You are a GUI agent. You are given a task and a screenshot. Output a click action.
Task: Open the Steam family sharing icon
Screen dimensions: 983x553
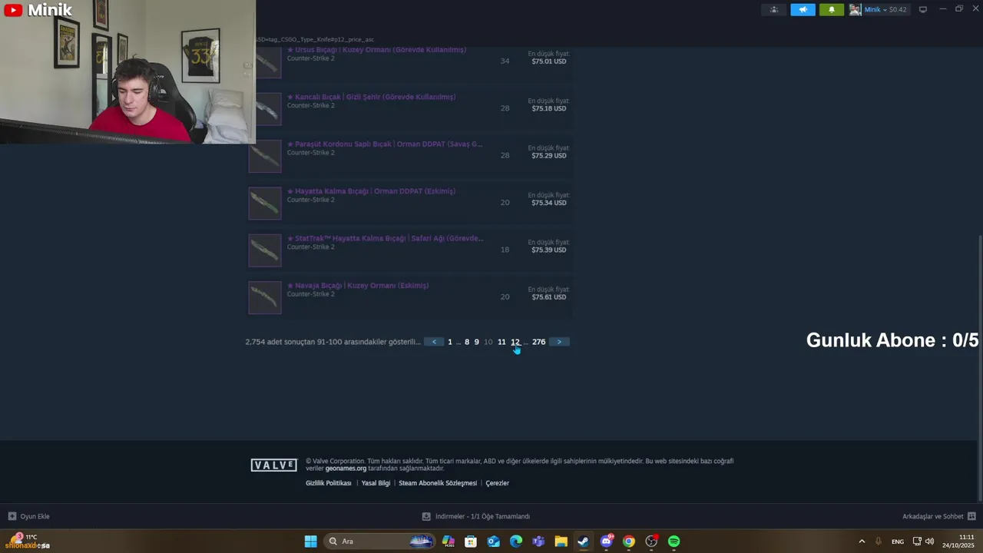coord(773,9)
